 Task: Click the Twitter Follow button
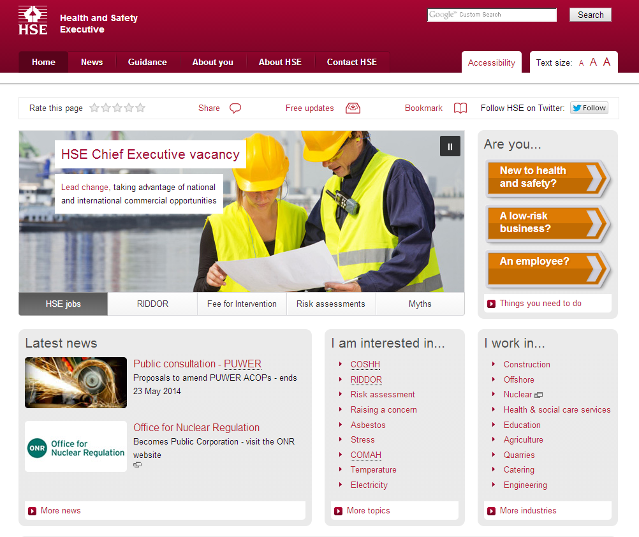point(589,108)
